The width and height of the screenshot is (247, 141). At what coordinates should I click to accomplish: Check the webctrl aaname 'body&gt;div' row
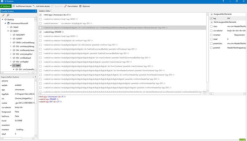(40, 23)
